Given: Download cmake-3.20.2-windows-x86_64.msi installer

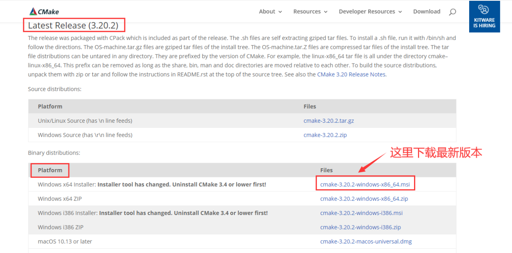Looking at the screenshot, I should [365, 185].
